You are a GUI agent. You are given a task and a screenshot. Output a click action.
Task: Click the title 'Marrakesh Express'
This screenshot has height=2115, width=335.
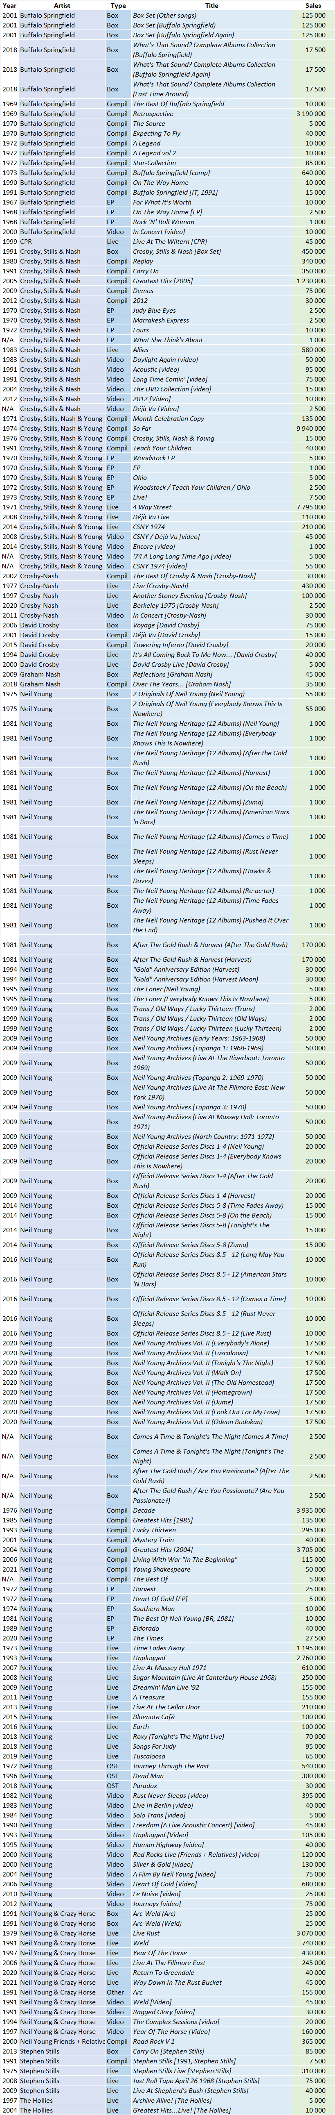tap(160, 321)
